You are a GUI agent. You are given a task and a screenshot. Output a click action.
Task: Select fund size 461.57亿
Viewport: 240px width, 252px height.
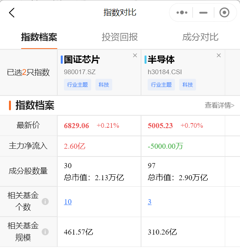(78, 232)
